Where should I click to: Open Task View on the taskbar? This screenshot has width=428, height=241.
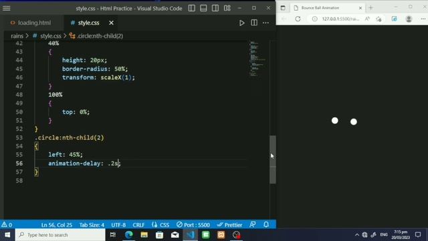coord(113,235)
